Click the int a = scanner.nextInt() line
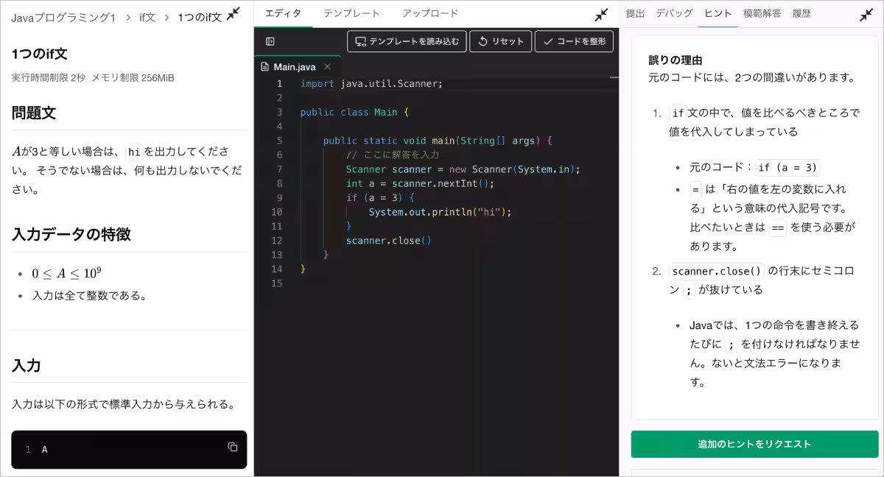 coord(420,183)
